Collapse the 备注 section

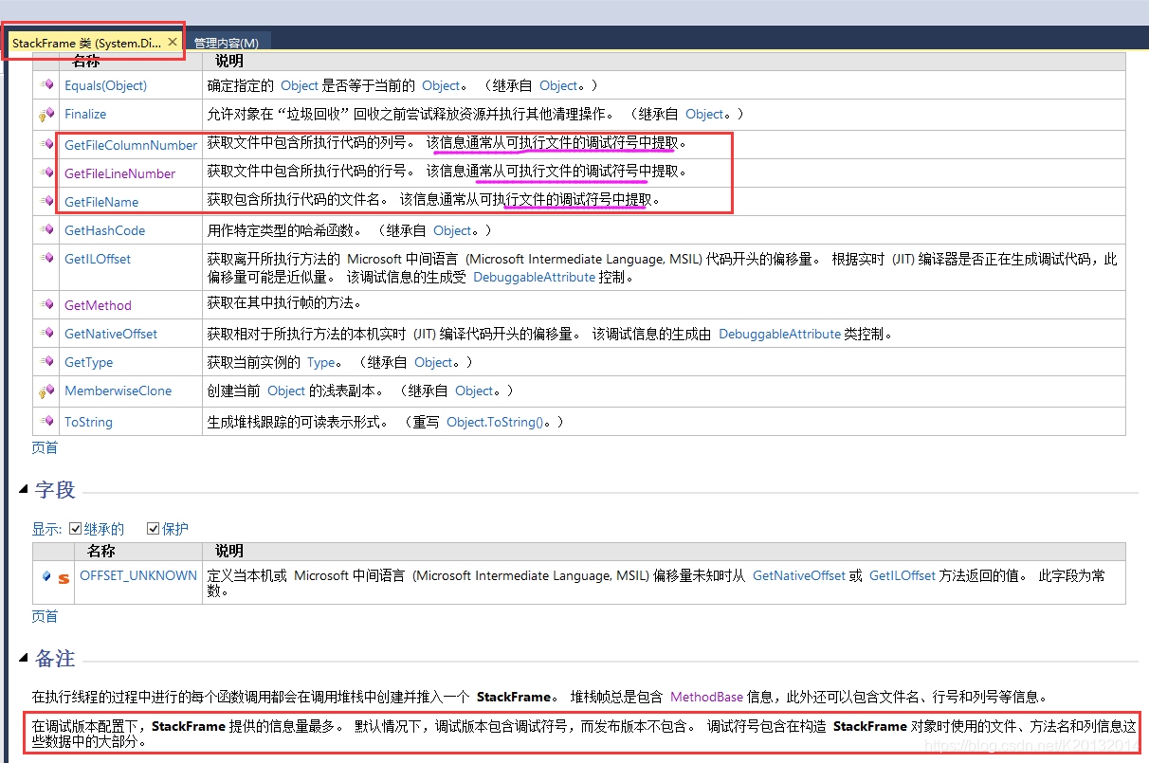tap(23, 658)
